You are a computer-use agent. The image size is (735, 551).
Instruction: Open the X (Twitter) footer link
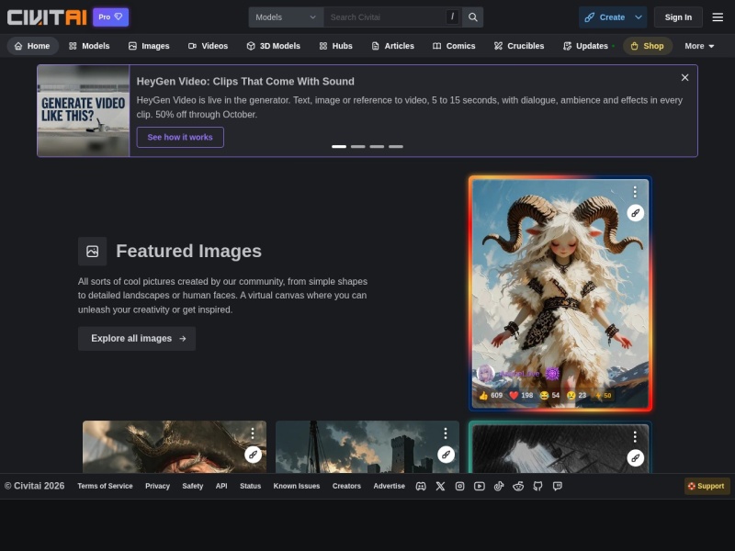(x=440, y=487)
